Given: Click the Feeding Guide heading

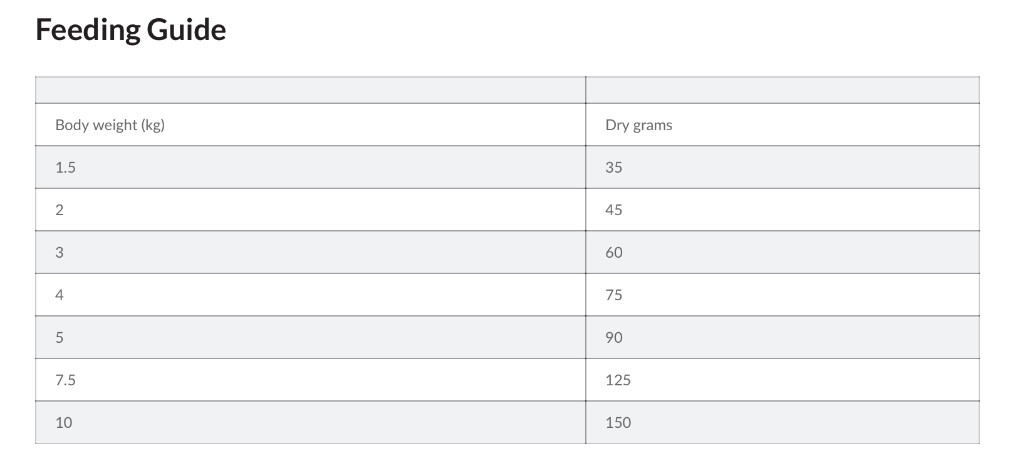Looking at the screenshot, I should (x=130, y=30).
